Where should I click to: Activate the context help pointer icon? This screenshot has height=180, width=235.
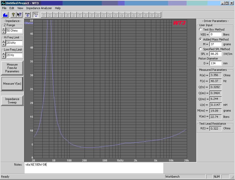click(19, 14)
